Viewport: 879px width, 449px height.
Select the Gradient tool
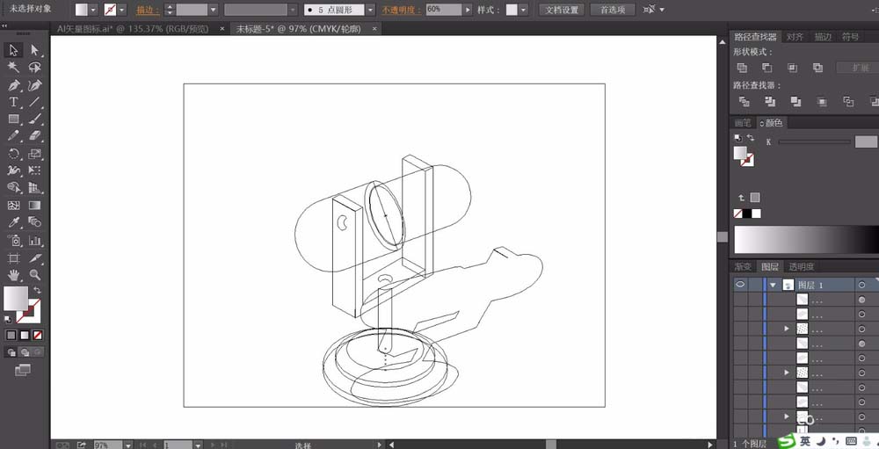click(35, 205)
